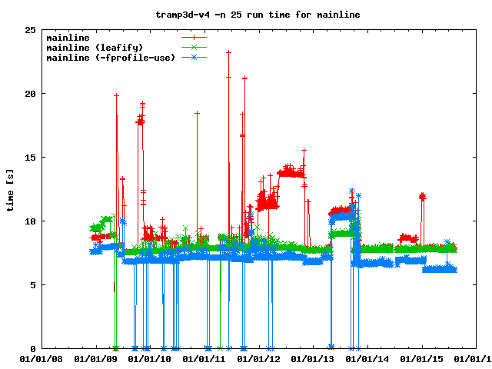Select the "mainline (-fprofile-use)" legend label
The height and width of the screenshot is (369, 492).
(x=111, y=57)
